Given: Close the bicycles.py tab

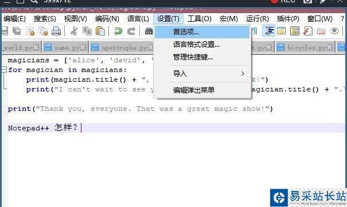Looking at the screenshot, I should click(x=330, y=47).
